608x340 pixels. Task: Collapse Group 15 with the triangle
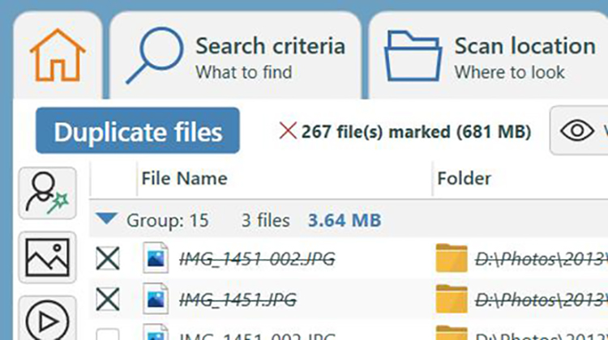click(x=107, y=219)
